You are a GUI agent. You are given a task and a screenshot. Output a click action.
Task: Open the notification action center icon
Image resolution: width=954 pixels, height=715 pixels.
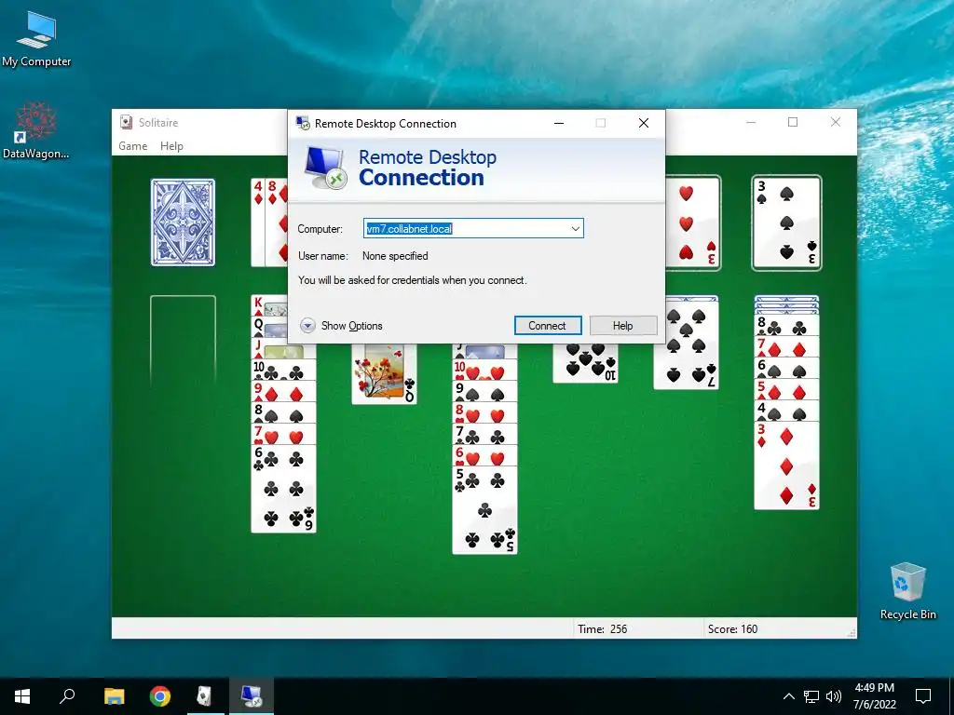(923, 696)
